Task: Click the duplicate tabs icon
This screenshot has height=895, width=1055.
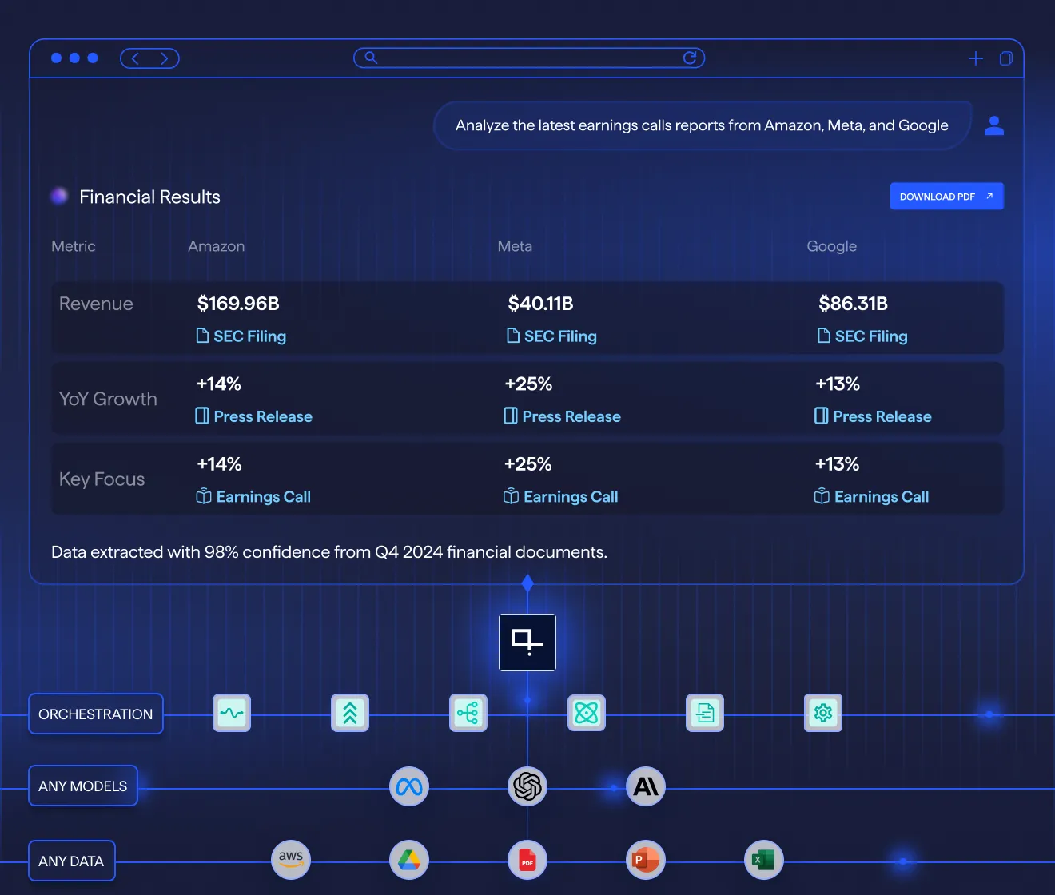Action: [x=1006, y=58]
